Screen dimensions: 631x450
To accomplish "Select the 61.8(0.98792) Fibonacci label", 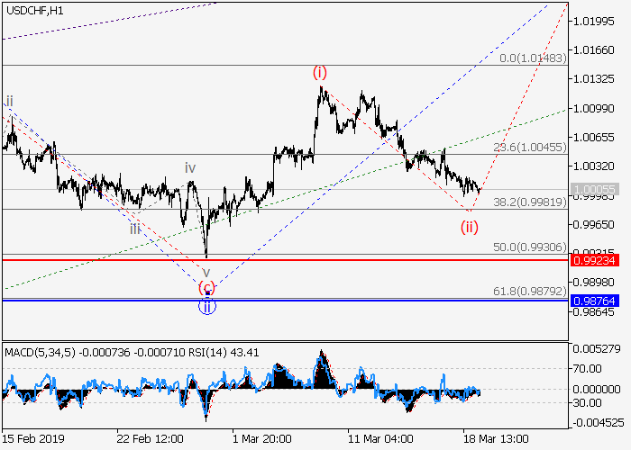I will pos(529,292).
